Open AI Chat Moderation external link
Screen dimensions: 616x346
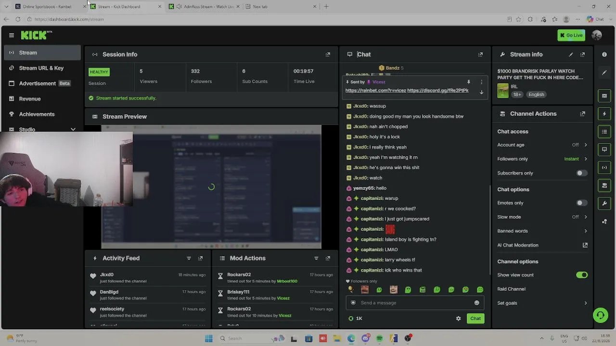585,245
